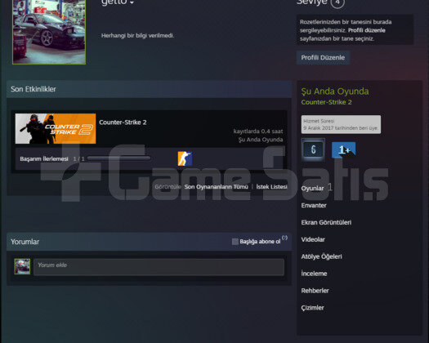Click the 'kayıtlarda 0.4 saat' text
The height and width of the screenshot is (343, 429).
point(258,131)
